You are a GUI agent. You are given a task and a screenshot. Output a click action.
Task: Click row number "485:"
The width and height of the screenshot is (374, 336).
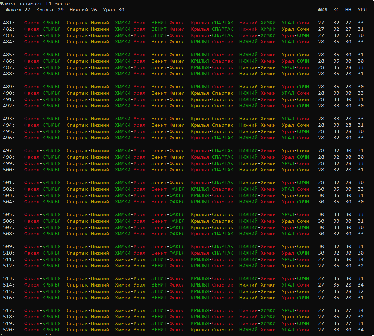click(x=9, y=55)
